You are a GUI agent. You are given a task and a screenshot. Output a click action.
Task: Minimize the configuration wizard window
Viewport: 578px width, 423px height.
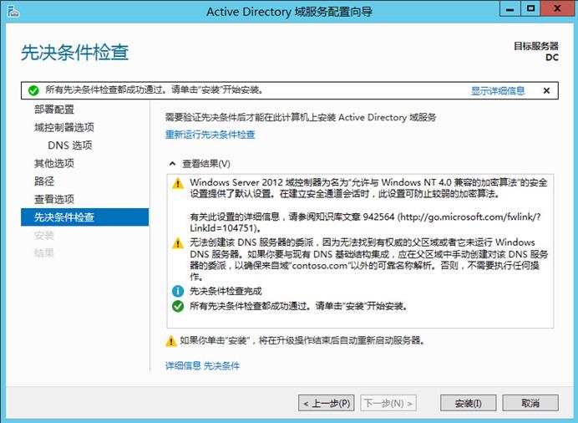pyautogui.click(x=510, y=8)
